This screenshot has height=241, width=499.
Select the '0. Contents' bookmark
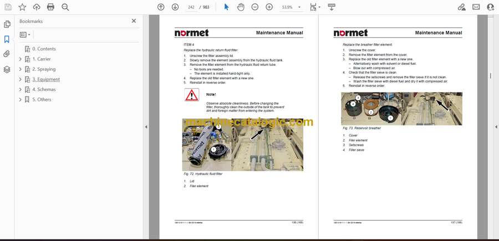point(44,49)
